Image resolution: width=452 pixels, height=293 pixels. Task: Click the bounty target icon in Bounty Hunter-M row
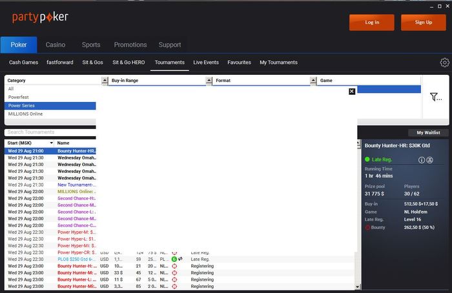pos(174,273)
